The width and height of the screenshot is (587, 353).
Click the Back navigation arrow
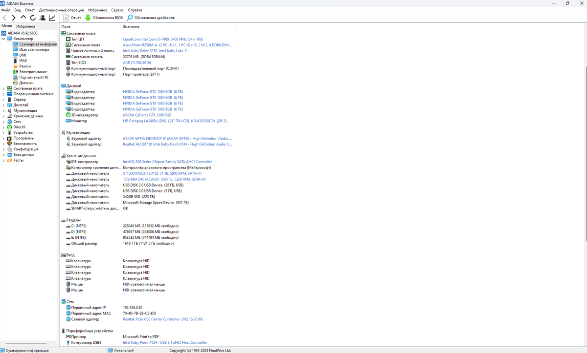[x=5, y=18]
